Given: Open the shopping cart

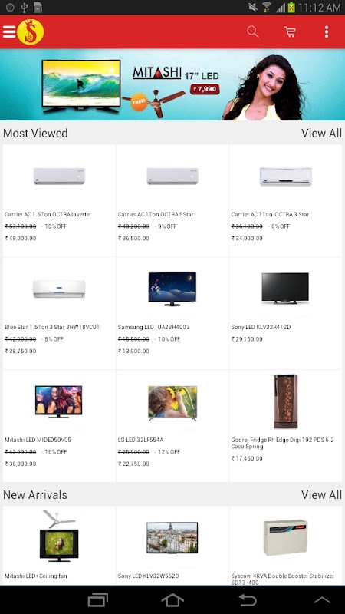Looking at the screenshot, I should coord(290,31).
